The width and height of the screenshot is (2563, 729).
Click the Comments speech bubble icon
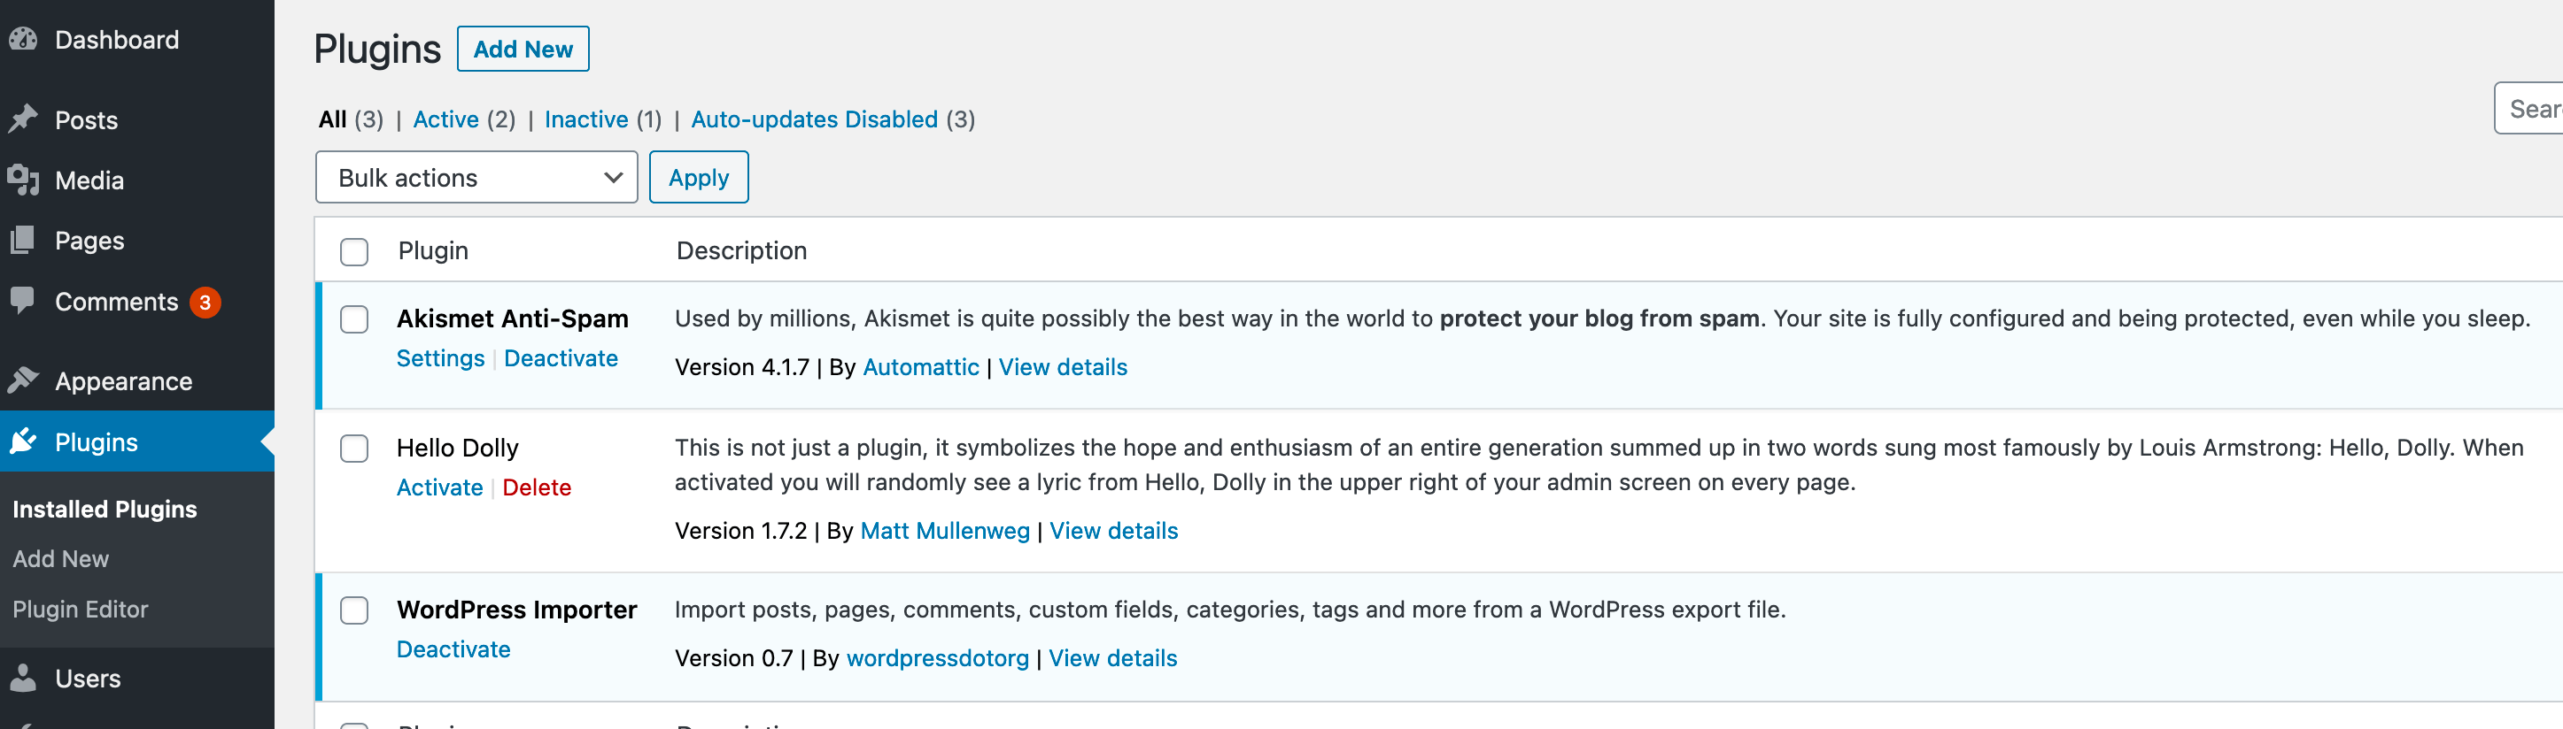[x=23, y=302]
